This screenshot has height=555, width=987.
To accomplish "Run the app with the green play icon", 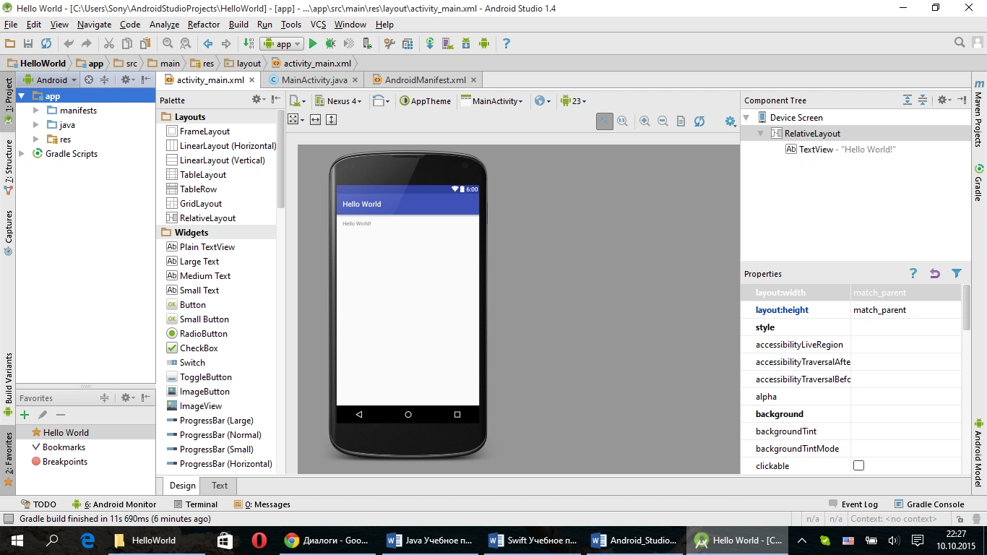I will 313,44.
